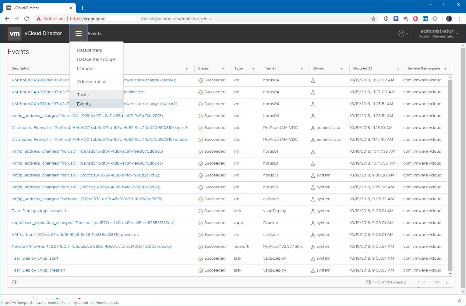
Task: Click the VMware vm logo
Action: (x=15, y=34)
